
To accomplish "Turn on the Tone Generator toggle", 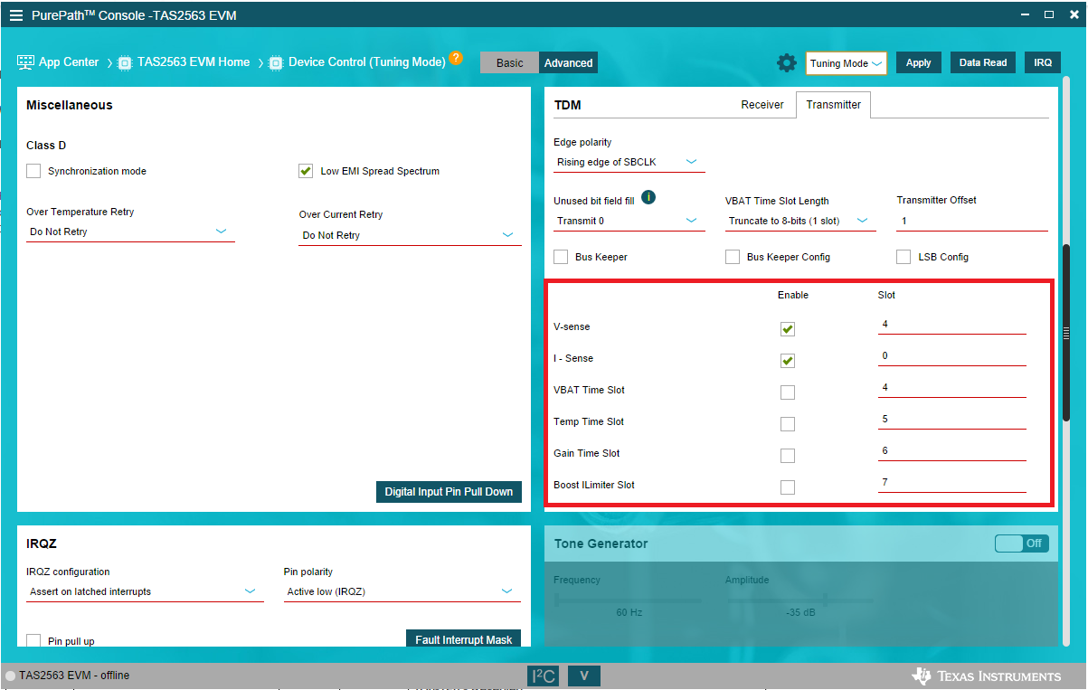I will click(x=1022, y=543).
